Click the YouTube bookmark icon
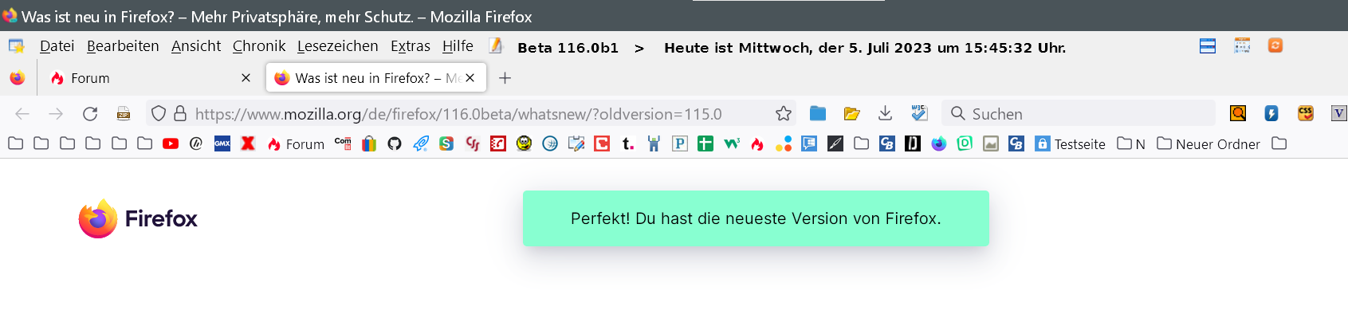1348x334 pixels. pyautogui.click(x=171, y=144)
